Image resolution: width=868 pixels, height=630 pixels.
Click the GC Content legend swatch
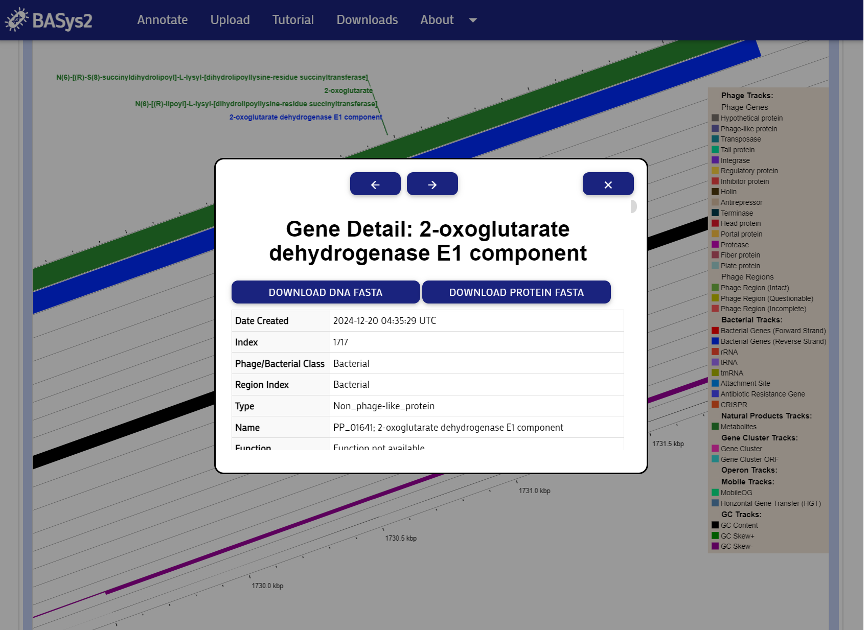point(715,525)
